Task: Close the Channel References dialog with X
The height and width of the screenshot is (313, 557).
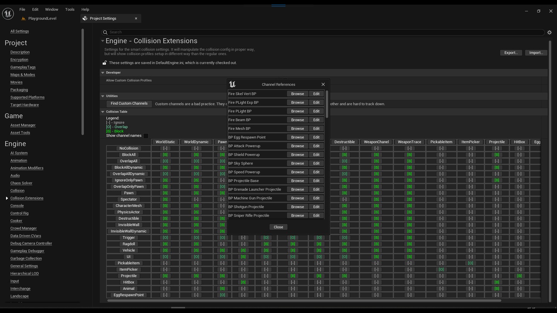Action: pos(323,84)
